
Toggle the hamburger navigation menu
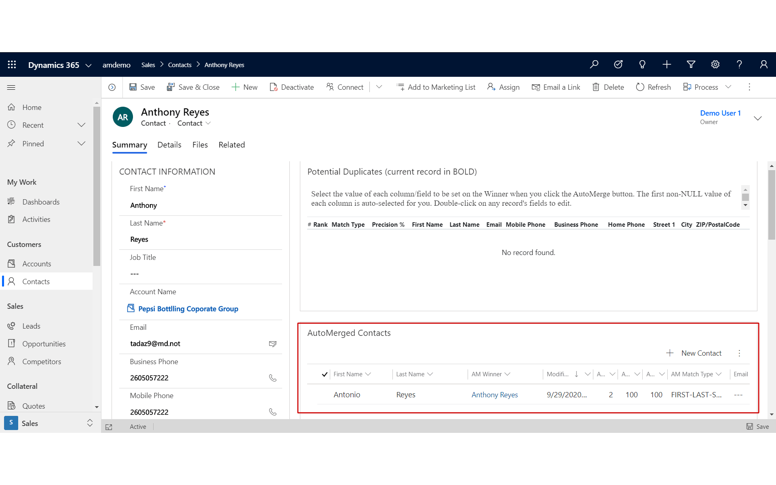pyautogui.click(x=11, y=87)
